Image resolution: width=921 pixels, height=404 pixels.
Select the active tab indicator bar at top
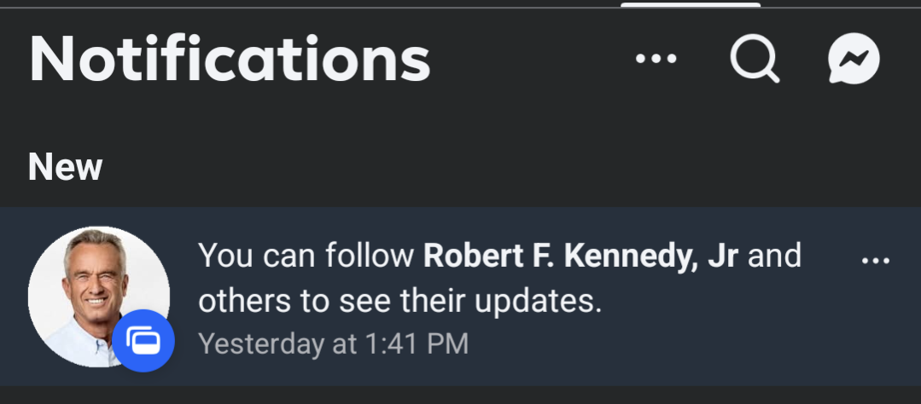691,5
